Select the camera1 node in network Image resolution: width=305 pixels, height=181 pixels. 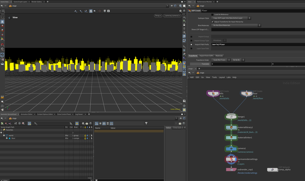pyautogui.click(x=231, y=149)
